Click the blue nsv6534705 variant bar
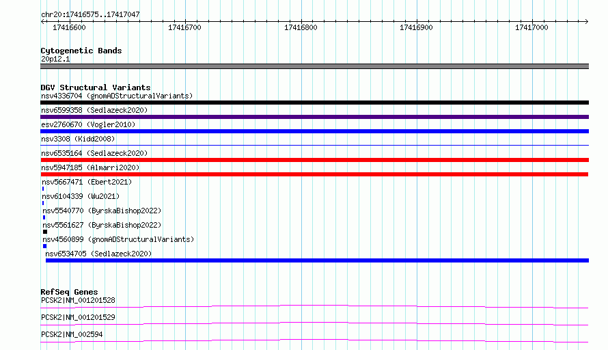This screenshot has width=608, height=350. click(x=317, y=260)
